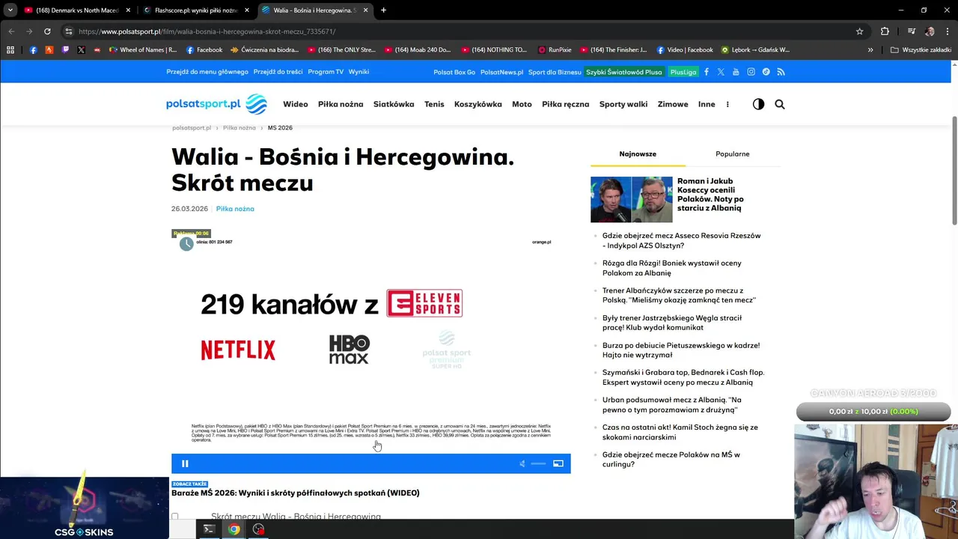The height and width of the screenshot is (539, 958).
Task: Open Burza po debiucie Pietuszewskiego article
Action: (x=681, y=350)
